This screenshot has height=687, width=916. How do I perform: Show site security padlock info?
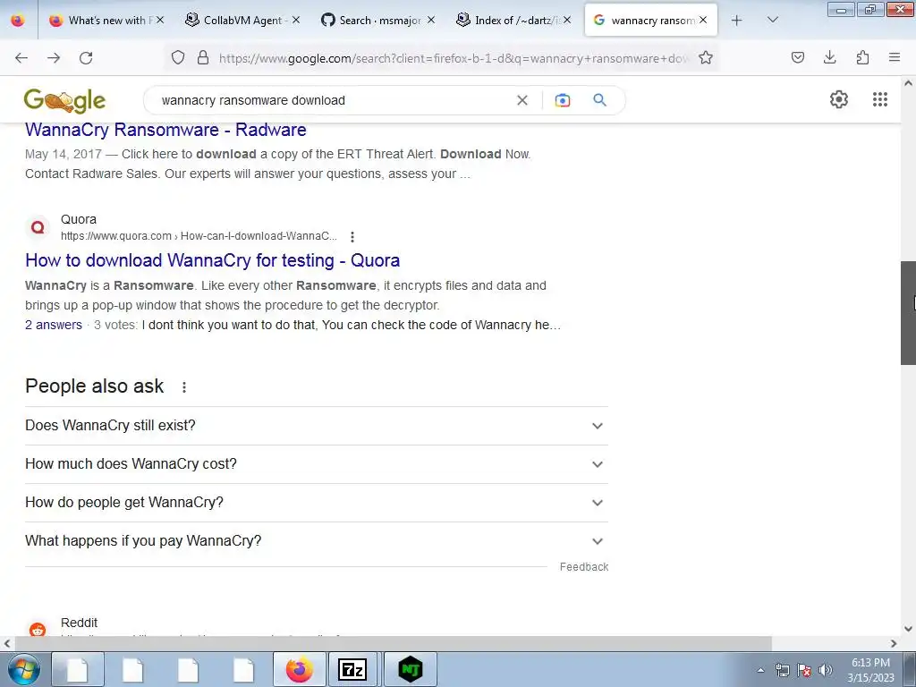(x=203, y=57)
